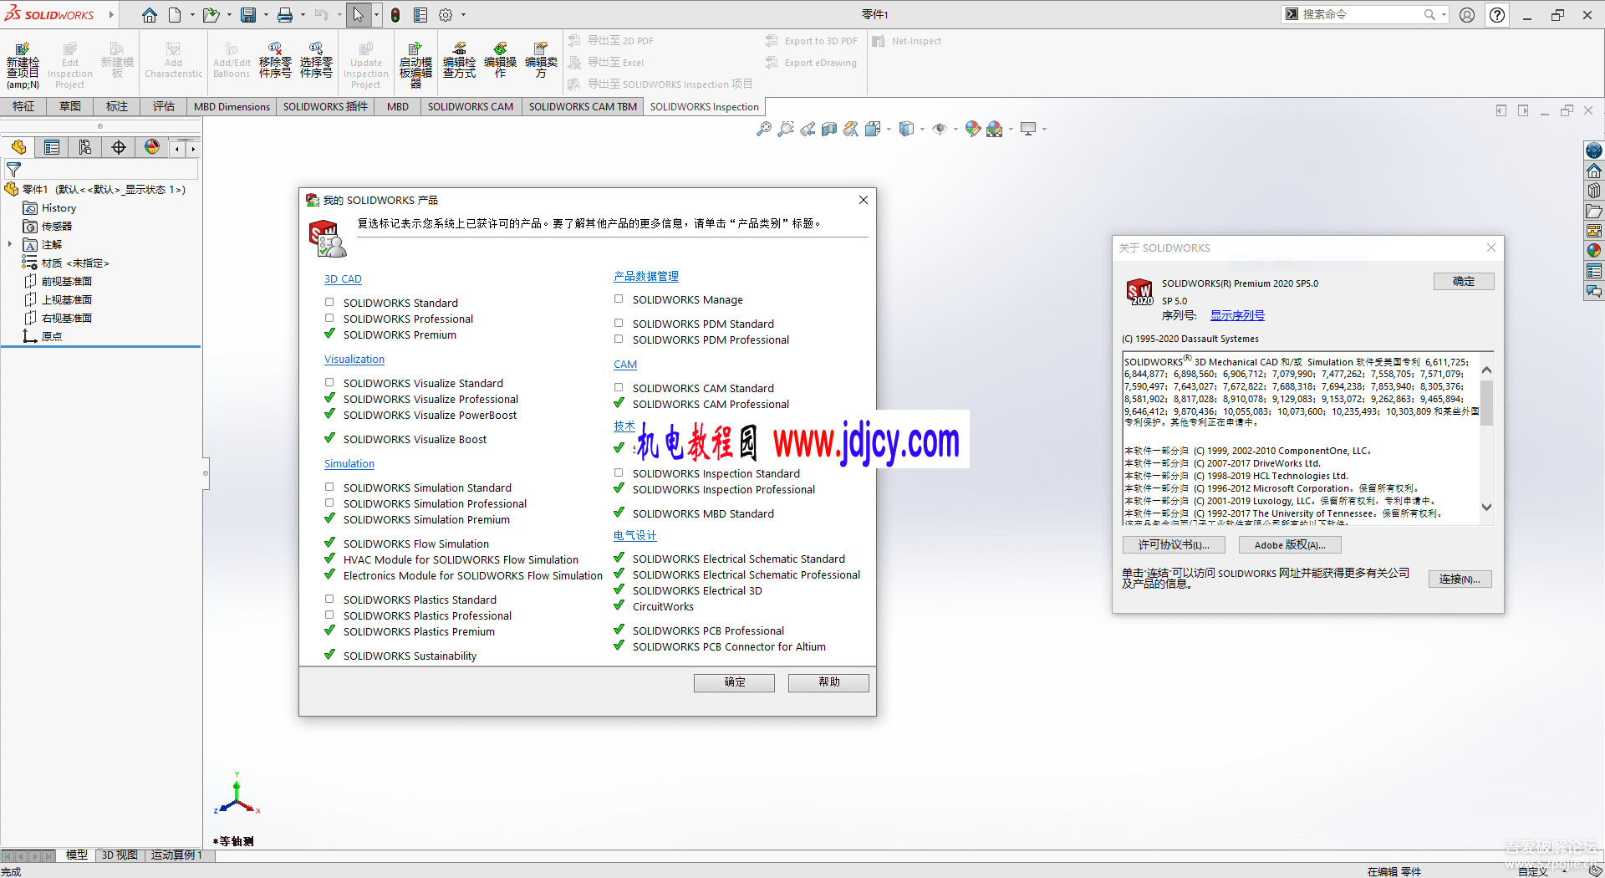Screen dimensions: 1605x878
Task: Open DisplayManager color ball tab
Action: (152, 148)
